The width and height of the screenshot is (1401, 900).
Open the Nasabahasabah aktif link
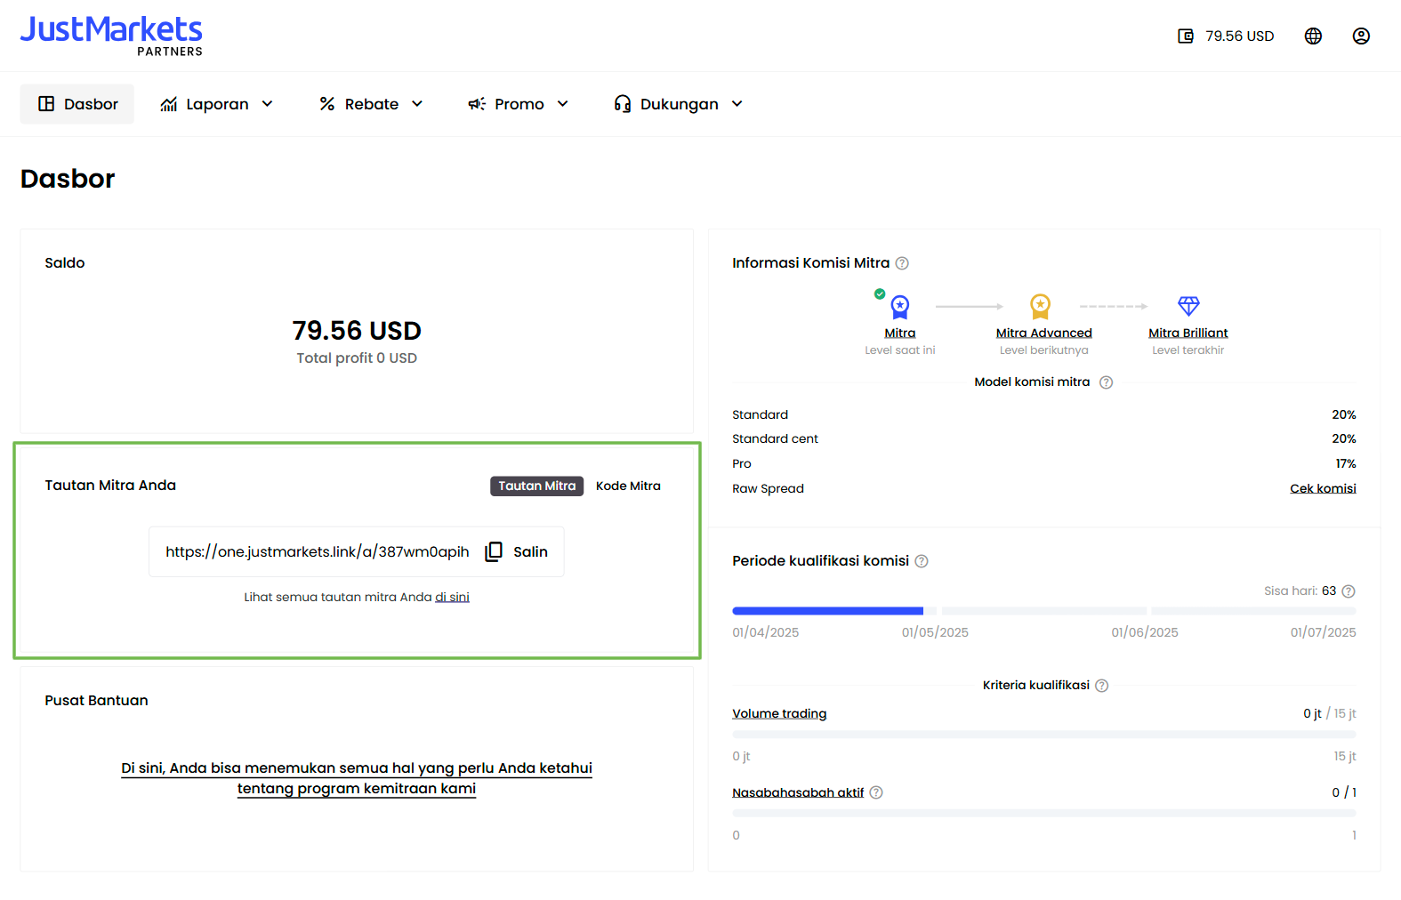pos(798,792)
